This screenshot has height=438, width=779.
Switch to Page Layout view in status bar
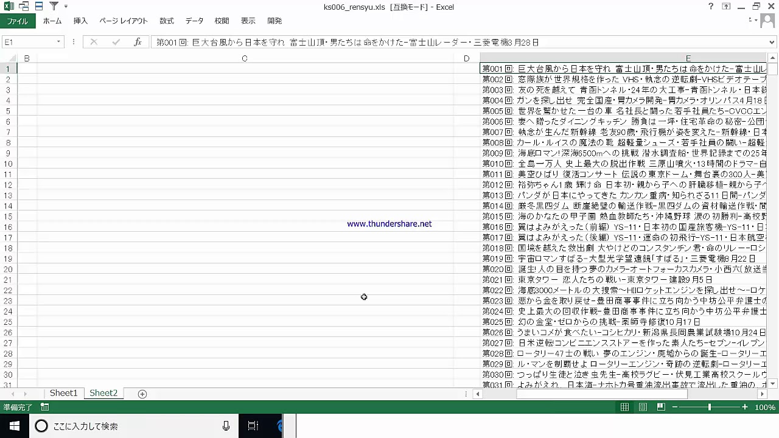tap(643, 407)
